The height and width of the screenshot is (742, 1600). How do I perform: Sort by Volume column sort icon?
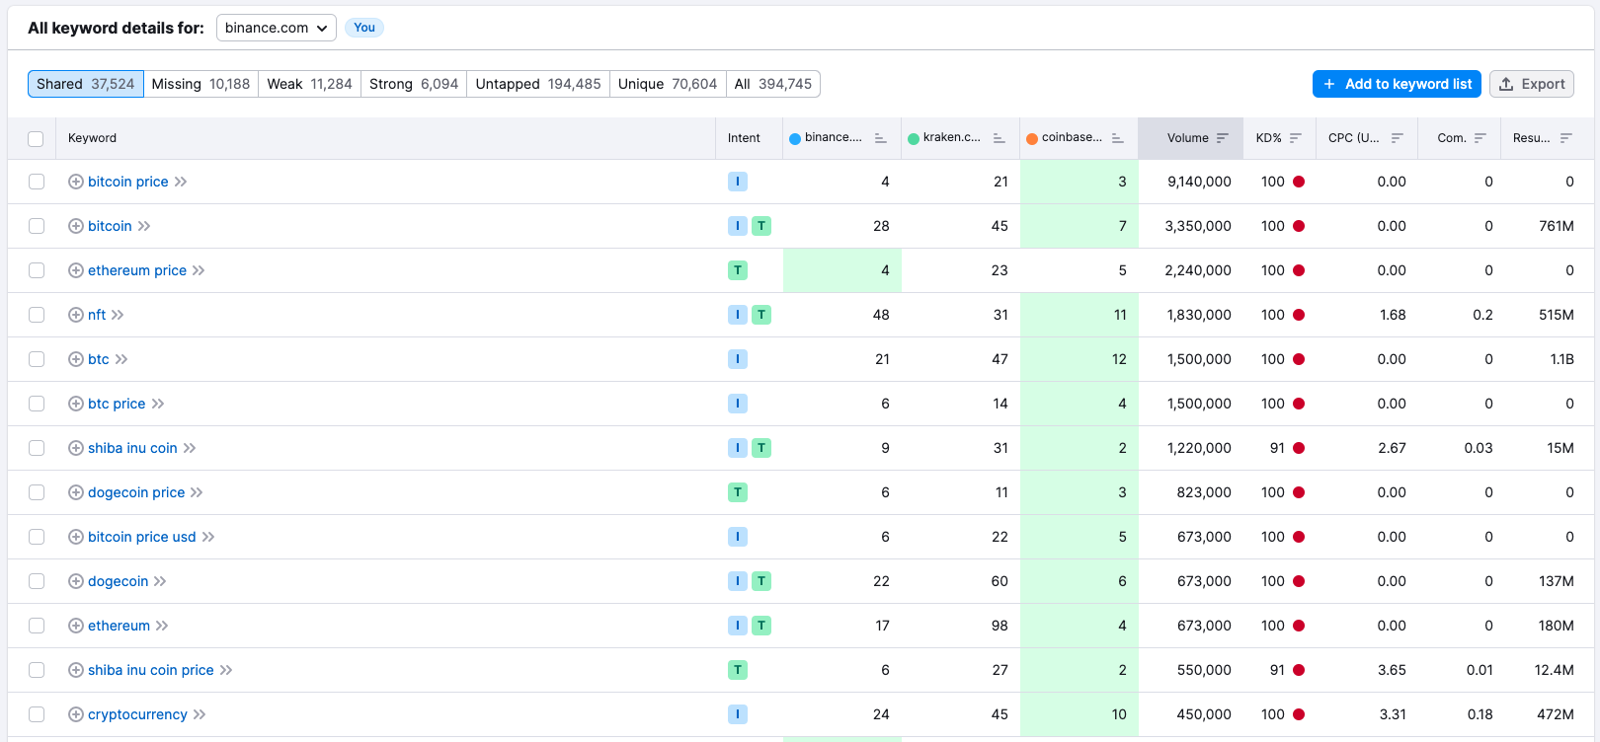click(1223, 138)
